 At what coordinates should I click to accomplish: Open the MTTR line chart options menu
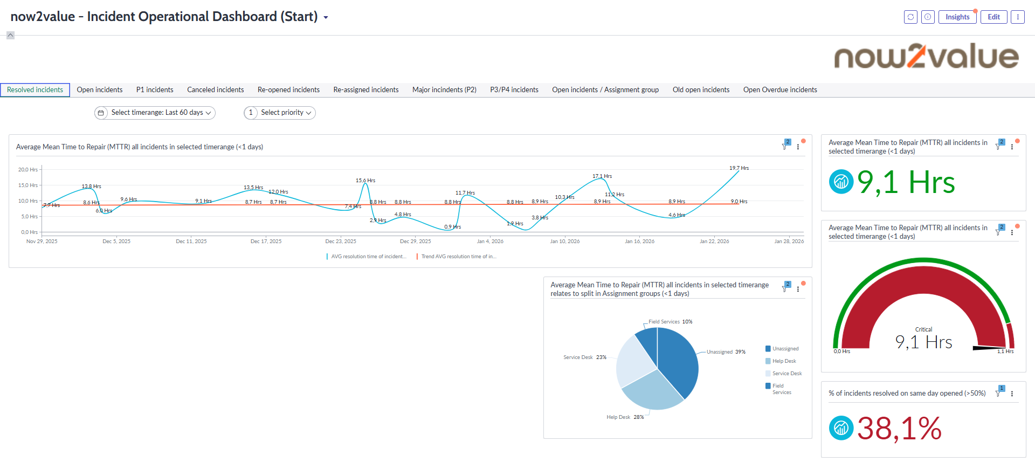click(x=798, y=147)
